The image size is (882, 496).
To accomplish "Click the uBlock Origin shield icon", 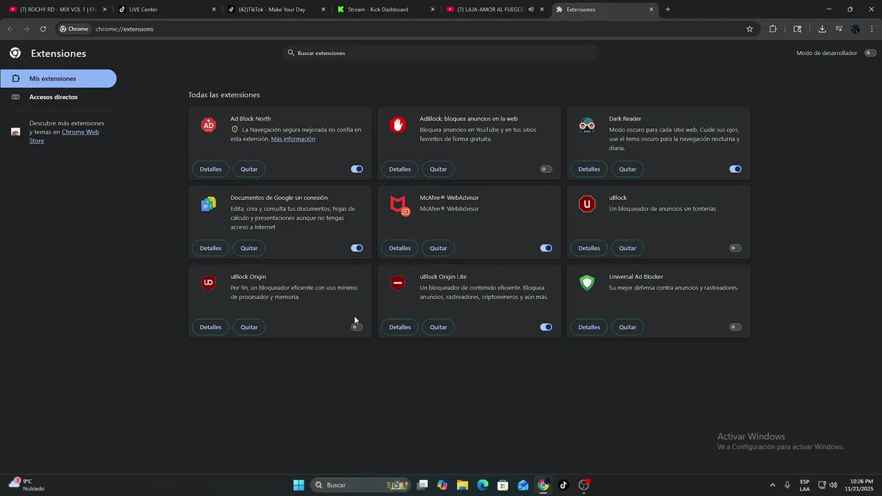I will (x=209, y=283).
